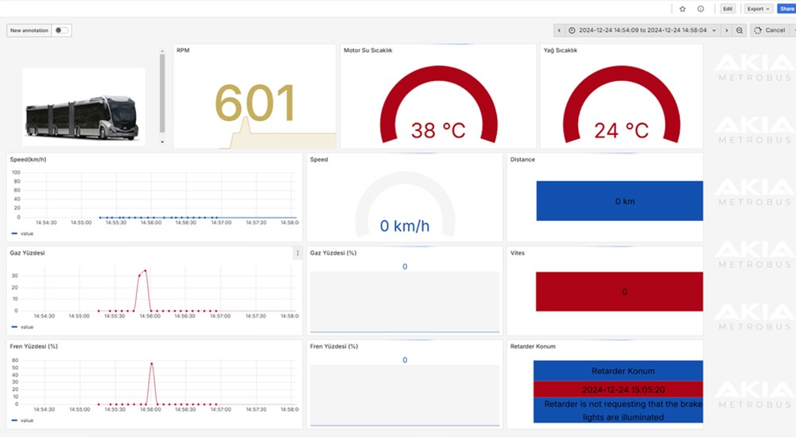796x441 pixels.
Task: Open Speed(km/h) chart panel title
Action: (28, 160)
